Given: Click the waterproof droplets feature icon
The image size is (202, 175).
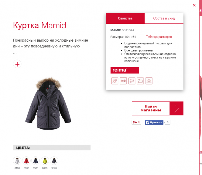Looking at the screenshot, I should (x=115, y=81).
